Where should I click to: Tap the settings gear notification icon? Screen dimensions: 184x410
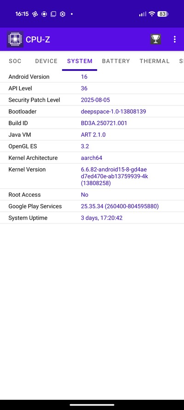pyautogui.click(x=63, y=14)
